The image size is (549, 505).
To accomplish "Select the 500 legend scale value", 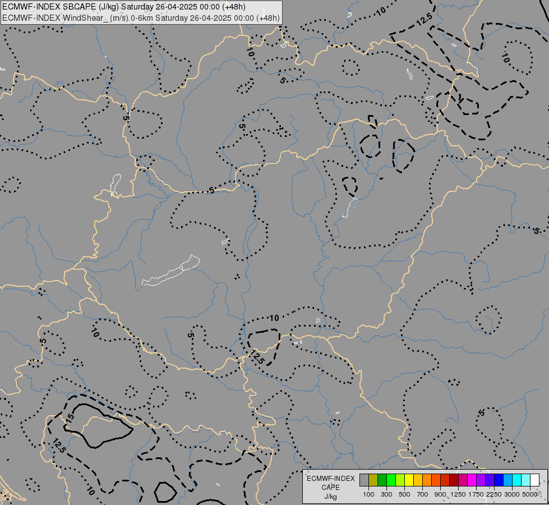I will tap(404, 494).
